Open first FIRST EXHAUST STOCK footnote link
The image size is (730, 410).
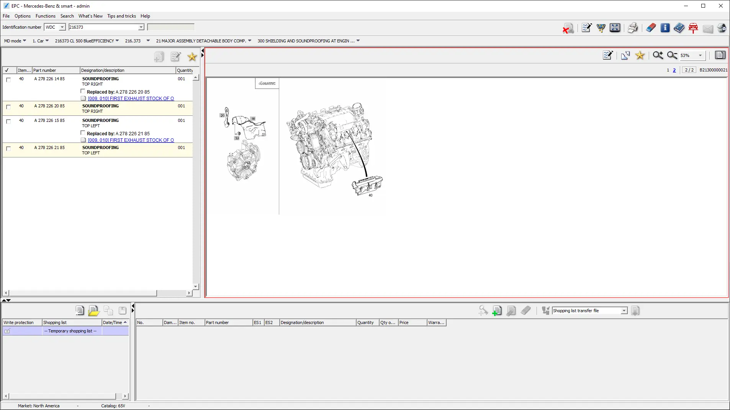tap(131, 99)
